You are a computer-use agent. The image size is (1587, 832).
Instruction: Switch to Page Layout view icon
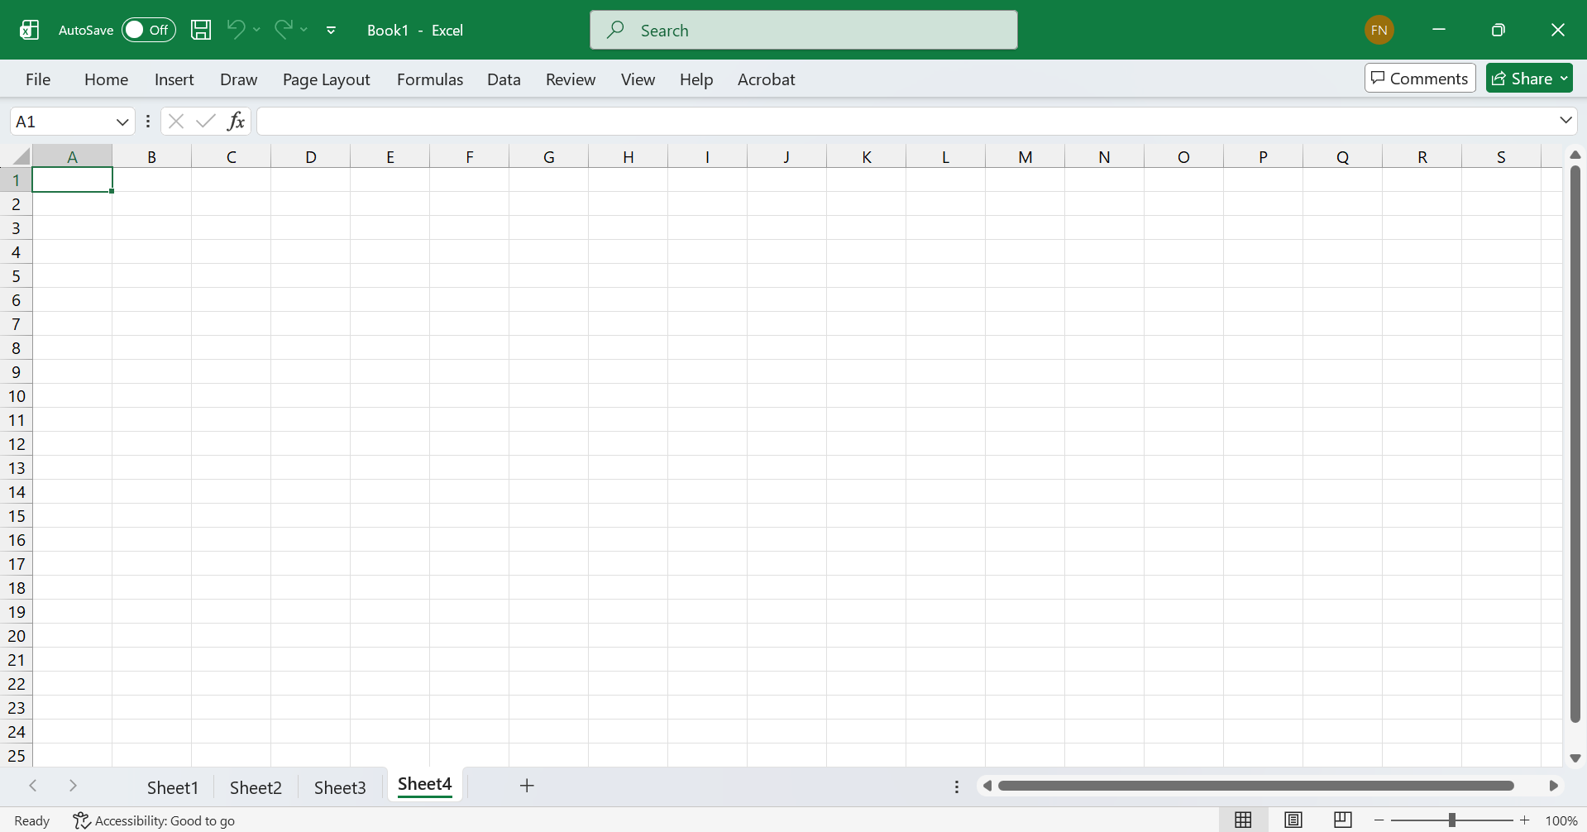pos(1293,820)
